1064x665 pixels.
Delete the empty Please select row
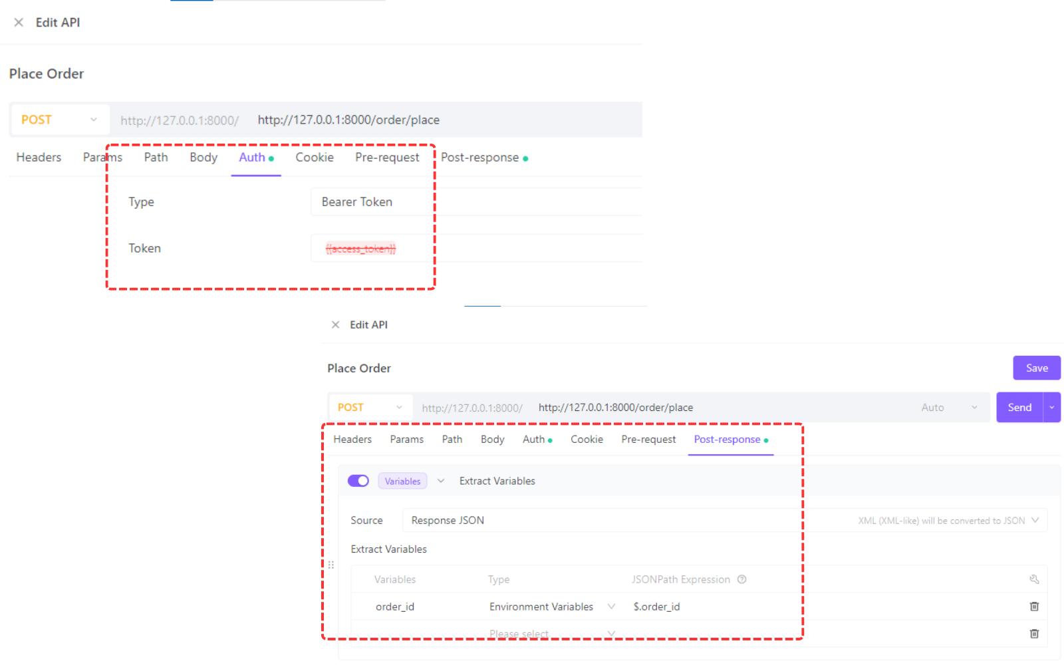1034,634
